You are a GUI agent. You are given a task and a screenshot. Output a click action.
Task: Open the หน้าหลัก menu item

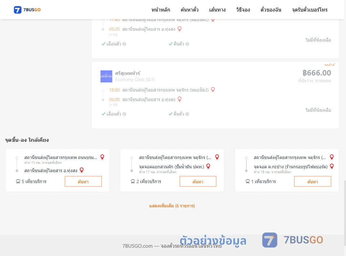click(x=161, y=10)
